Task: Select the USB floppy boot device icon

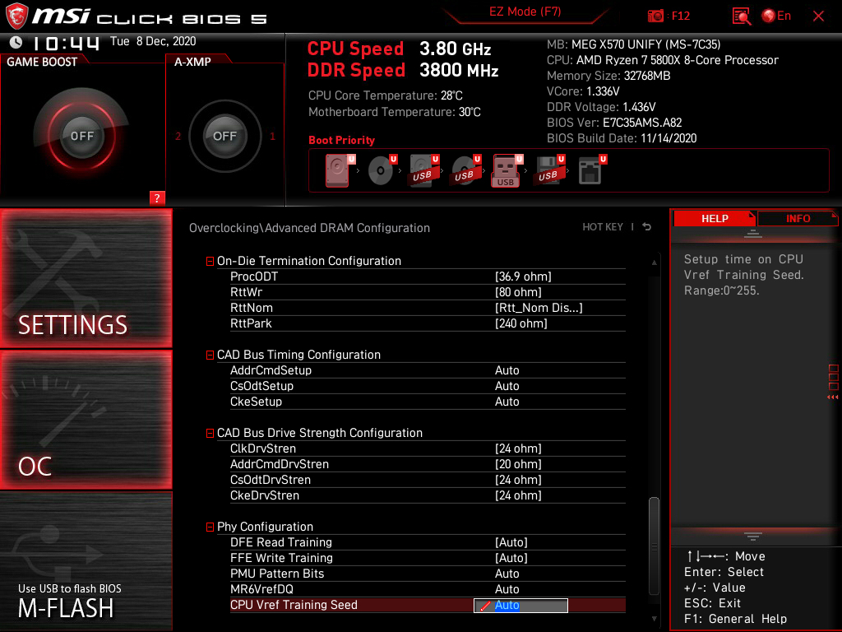Action: [x=549, y=171]
